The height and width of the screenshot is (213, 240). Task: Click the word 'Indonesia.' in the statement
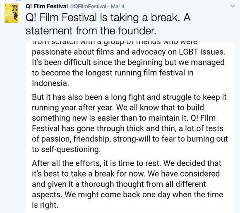pyautogui.click(x=50, y=83)
